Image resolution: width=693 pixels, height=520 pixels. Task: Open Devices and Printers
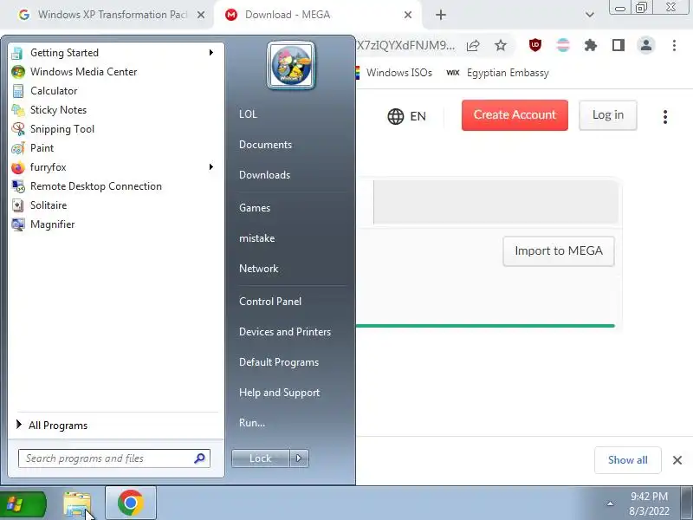[x=285, y=332]
